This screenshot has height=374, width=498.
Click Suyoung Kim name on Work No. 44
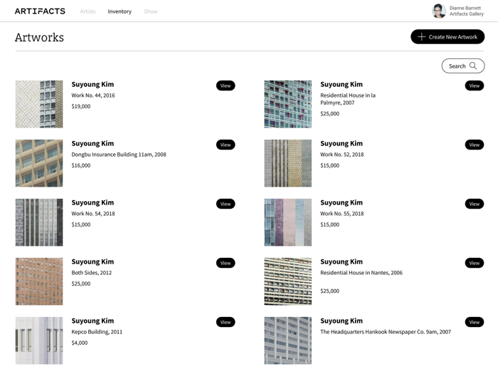[92, 84]
